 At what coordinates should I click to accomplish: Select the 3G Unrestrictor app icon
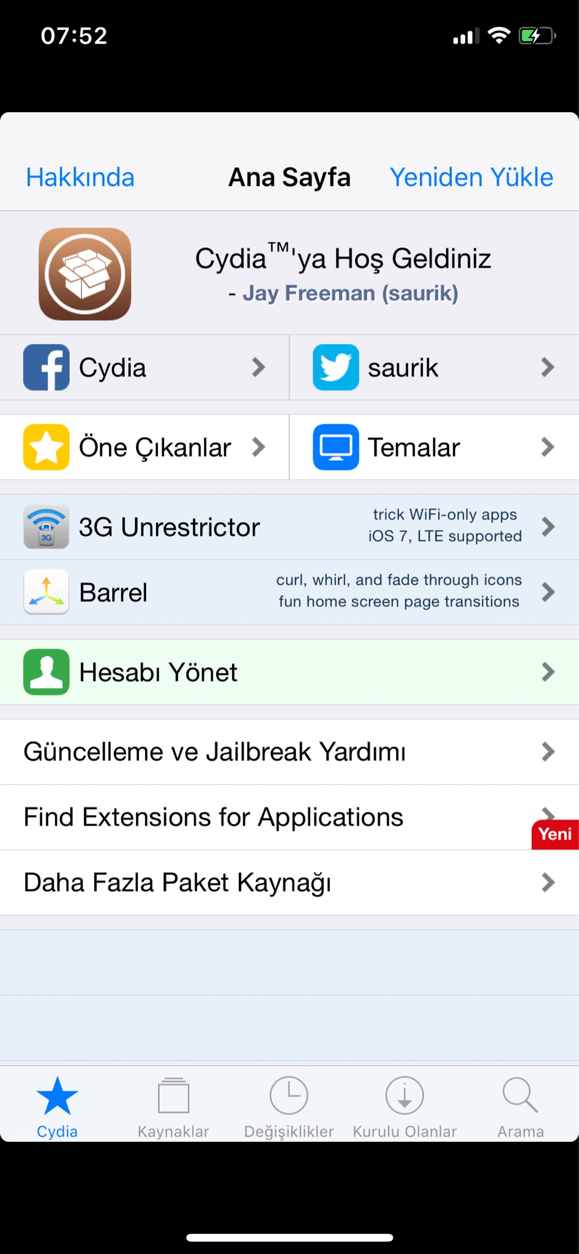tap(47, 527)
